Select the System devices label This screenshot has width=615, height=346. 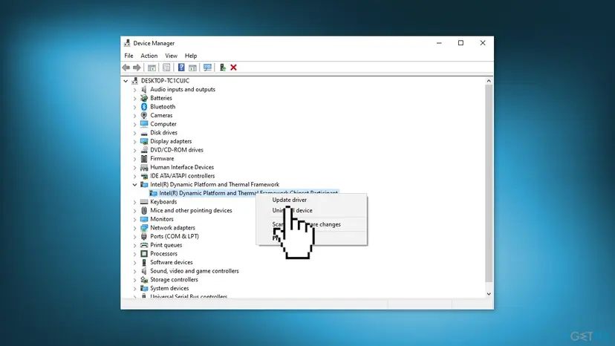(x=169, y=288)
